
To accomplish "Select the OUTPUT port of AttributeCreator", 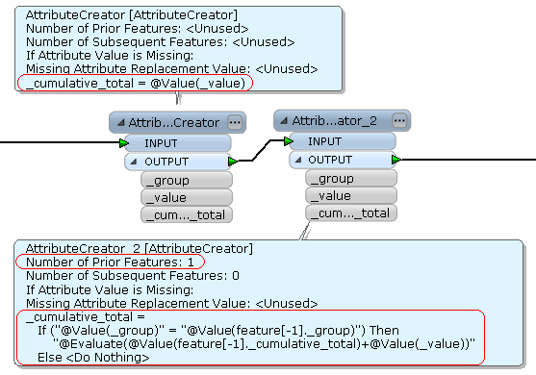I will [178, 162].
